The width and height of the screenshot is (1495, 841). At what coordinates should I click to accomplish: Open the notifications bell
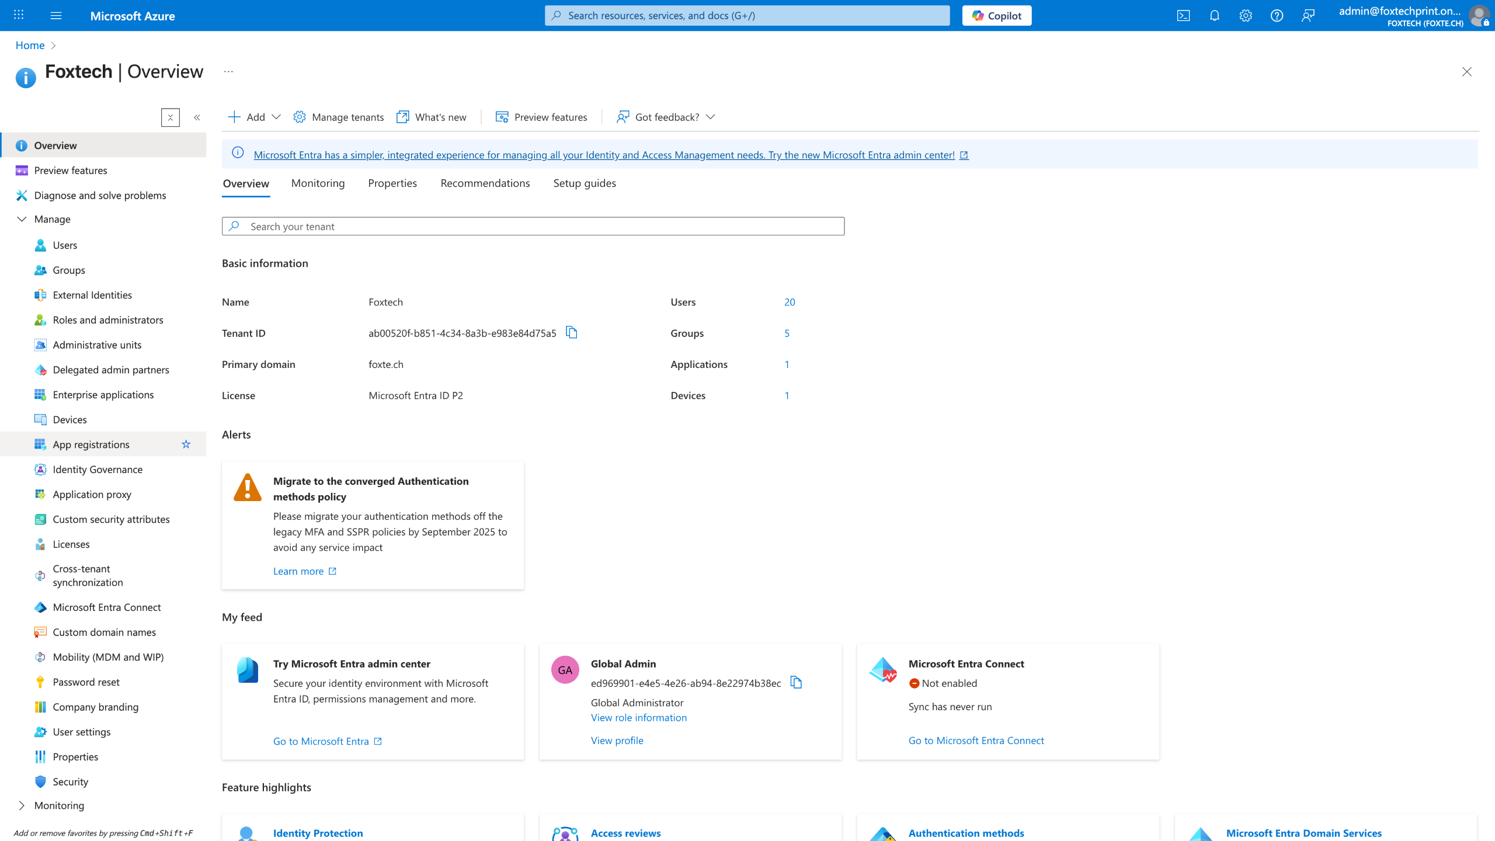1215,16
